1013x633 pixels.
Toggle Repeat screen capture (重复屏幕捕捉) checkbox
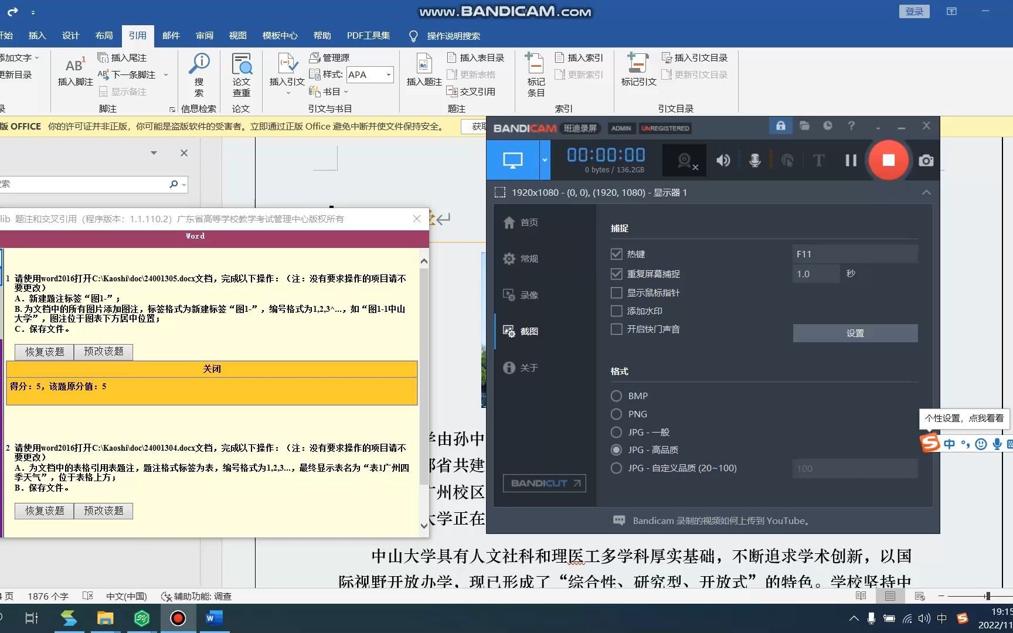point(616,274)
